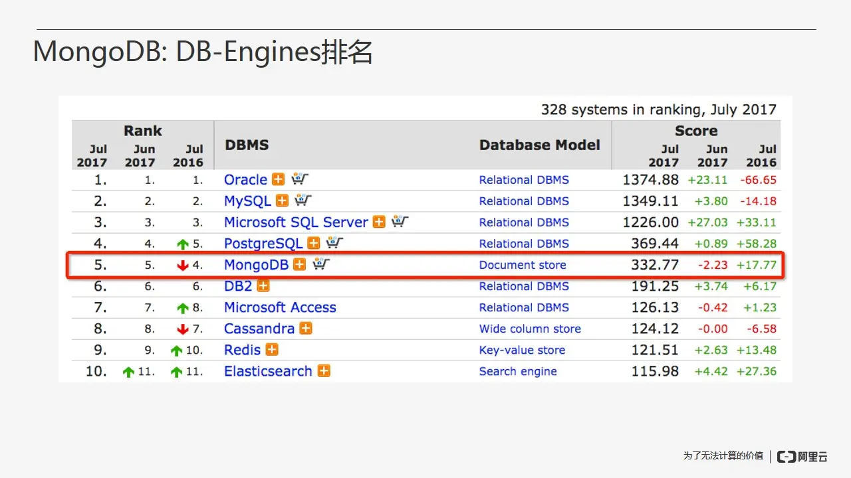This screenshot has width=851, height=478.
Task: Click Relational DBMS in the MySQL row
Action: coord(524,201)
